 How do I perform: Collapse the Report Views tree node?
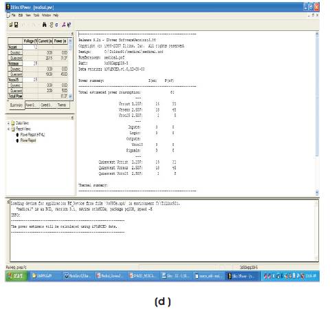[8, 129]
